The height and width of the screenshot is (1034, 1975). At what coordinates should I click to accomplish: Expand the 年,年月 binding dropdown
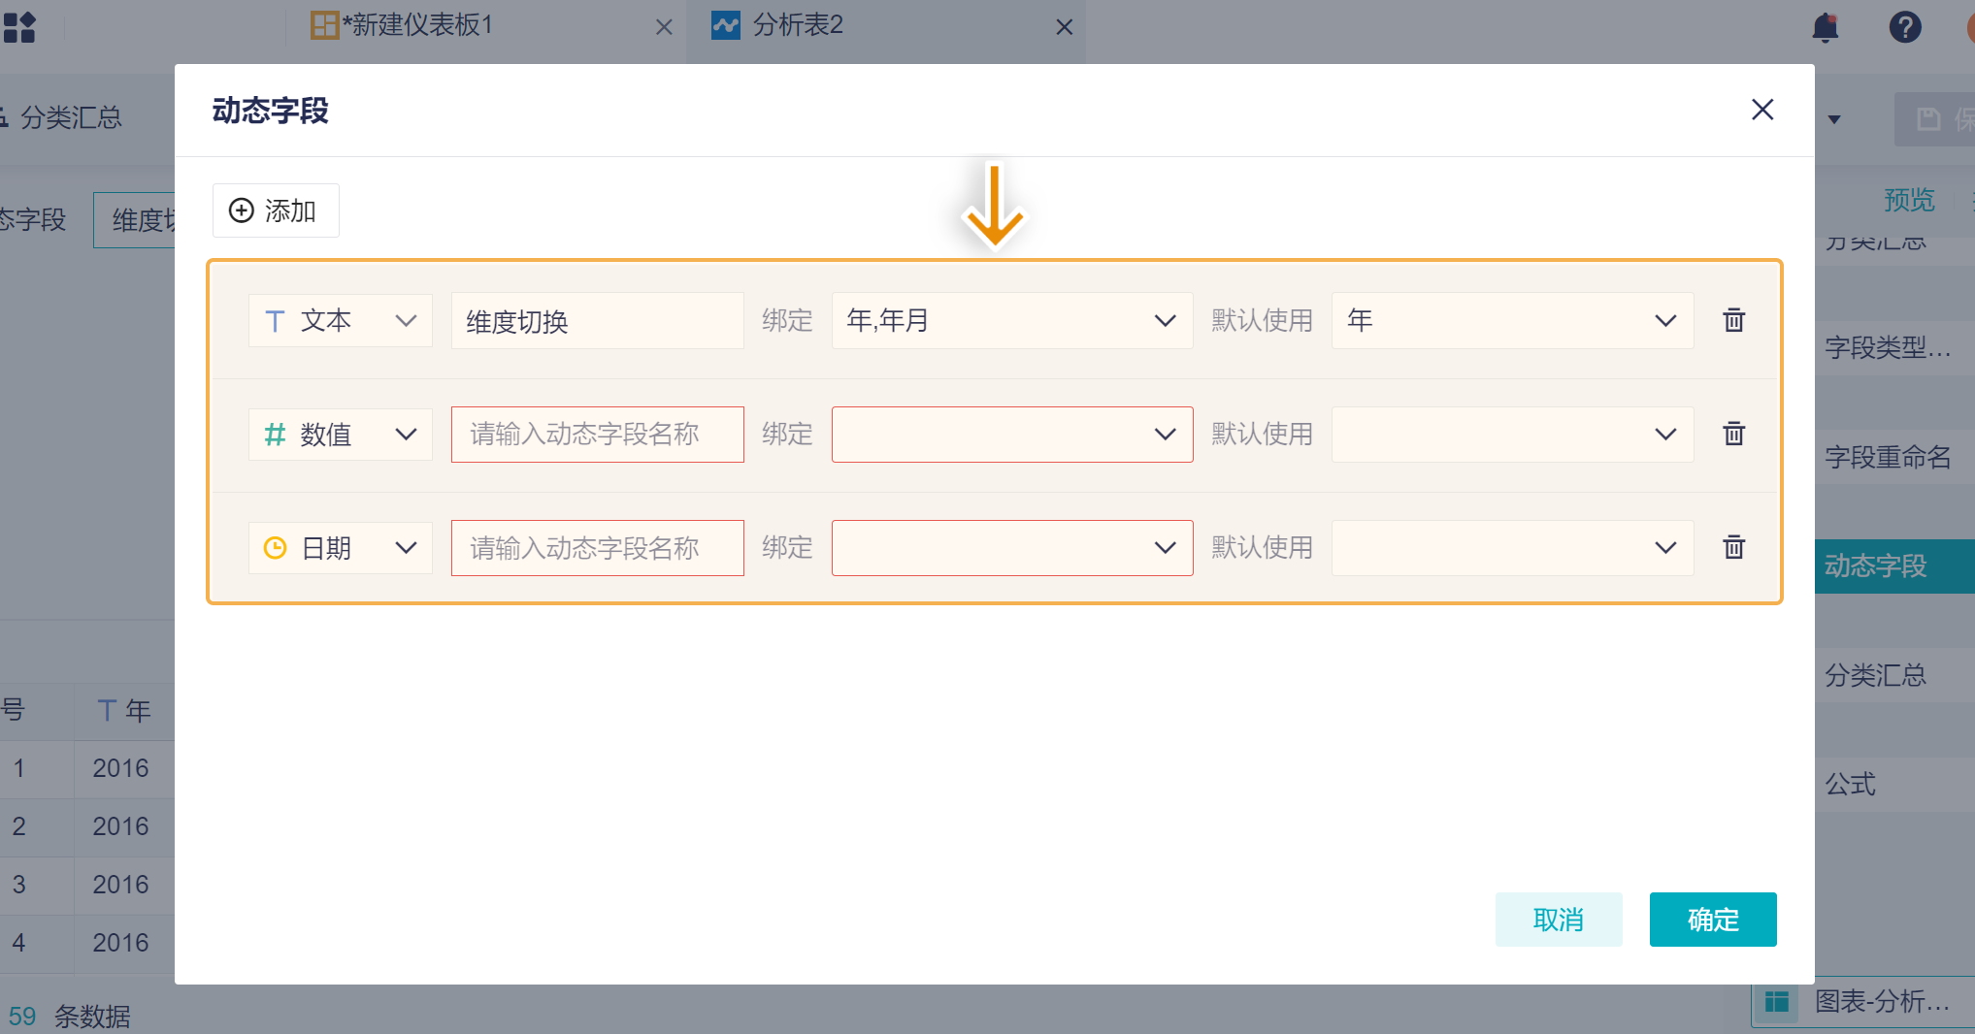(x=1011, y=320)
